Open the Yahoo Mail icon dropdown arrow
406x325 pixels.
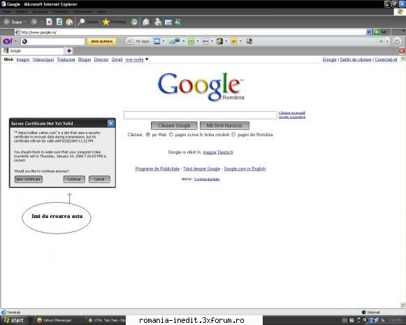164,41
